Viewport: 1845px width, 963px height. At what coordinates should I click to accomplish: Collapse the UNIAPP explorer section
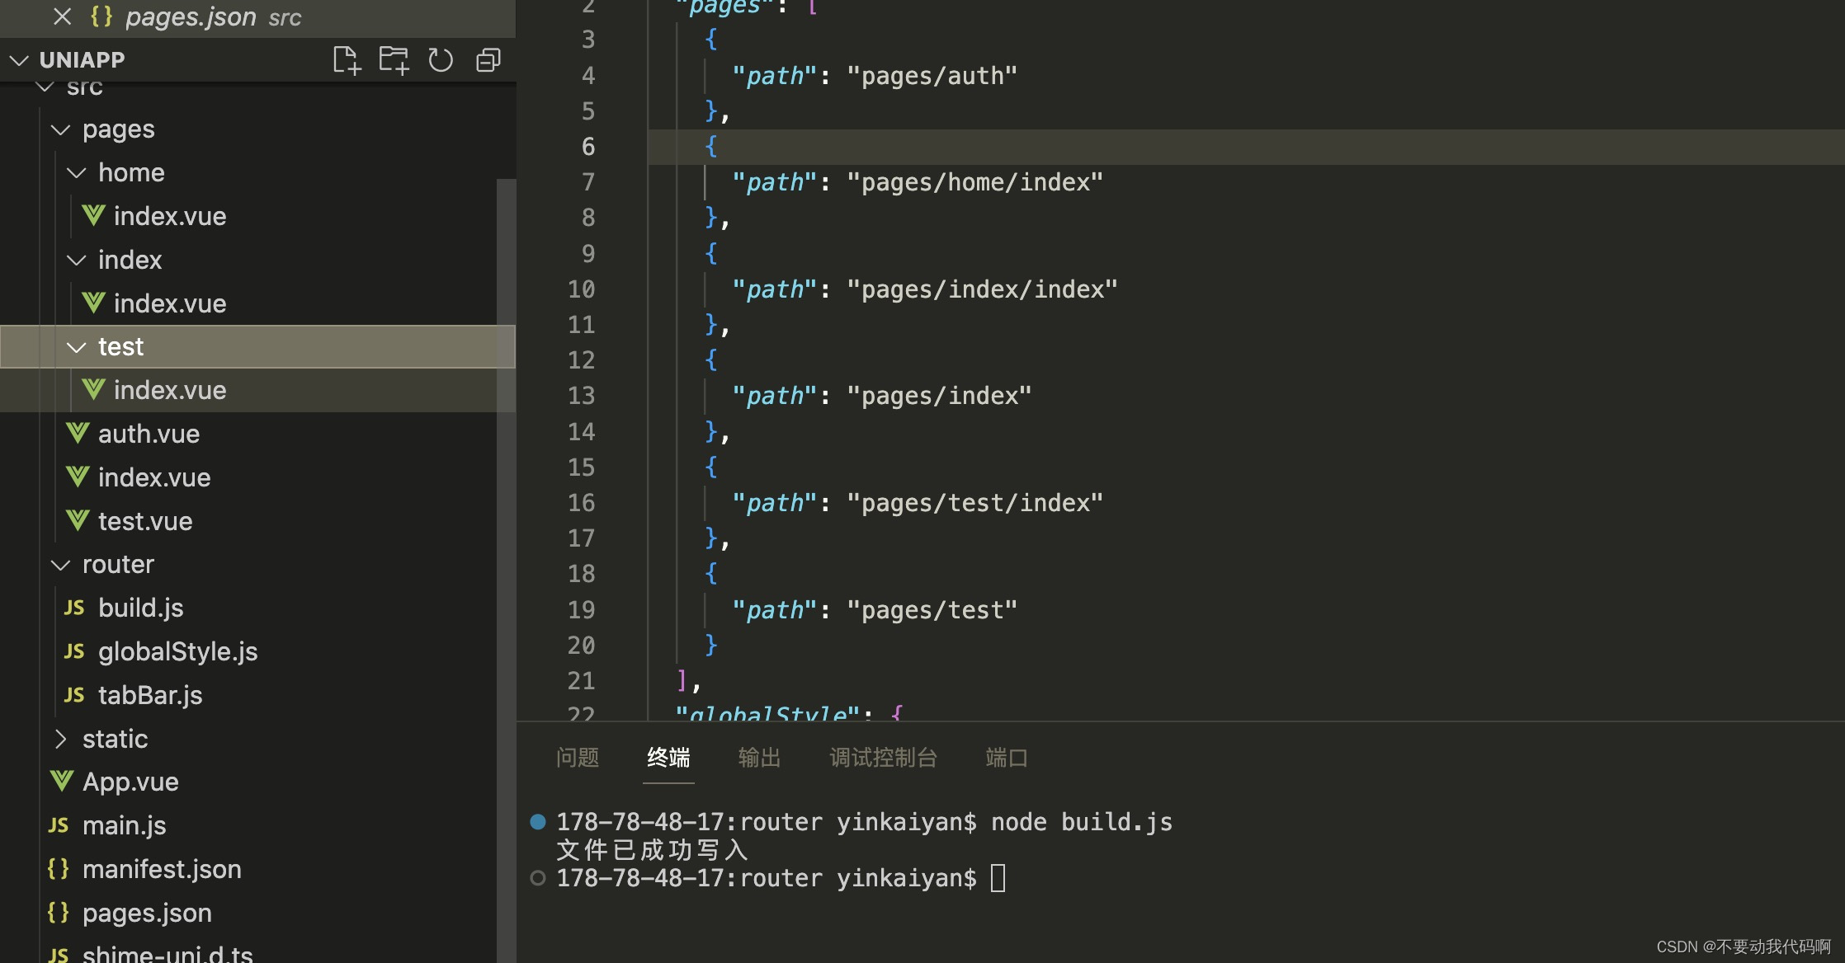[x=18, y=59]
